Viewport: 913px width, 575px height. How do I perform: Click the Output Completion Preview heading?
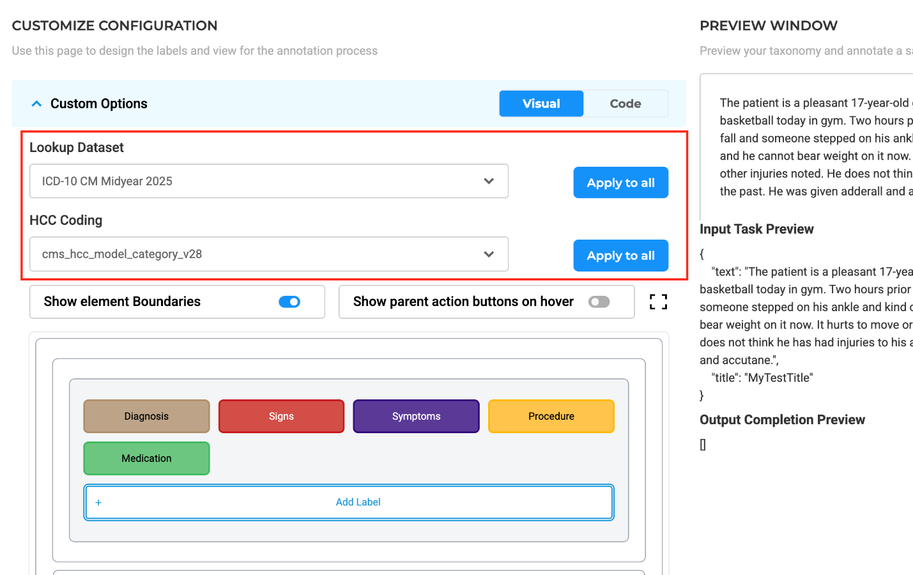click(x=782, y=420)
